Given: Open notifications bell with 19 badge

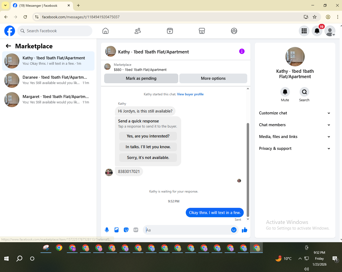Looking at the screenshot, I should coord(317,31).
